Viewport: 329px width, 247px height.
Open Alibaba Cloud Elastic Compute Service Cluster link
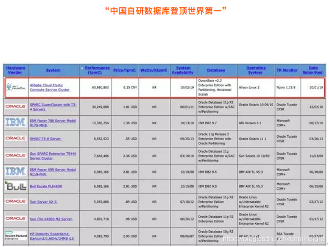(50, 87)
